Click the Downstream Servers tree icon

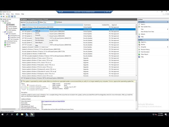tap(5, 41)
